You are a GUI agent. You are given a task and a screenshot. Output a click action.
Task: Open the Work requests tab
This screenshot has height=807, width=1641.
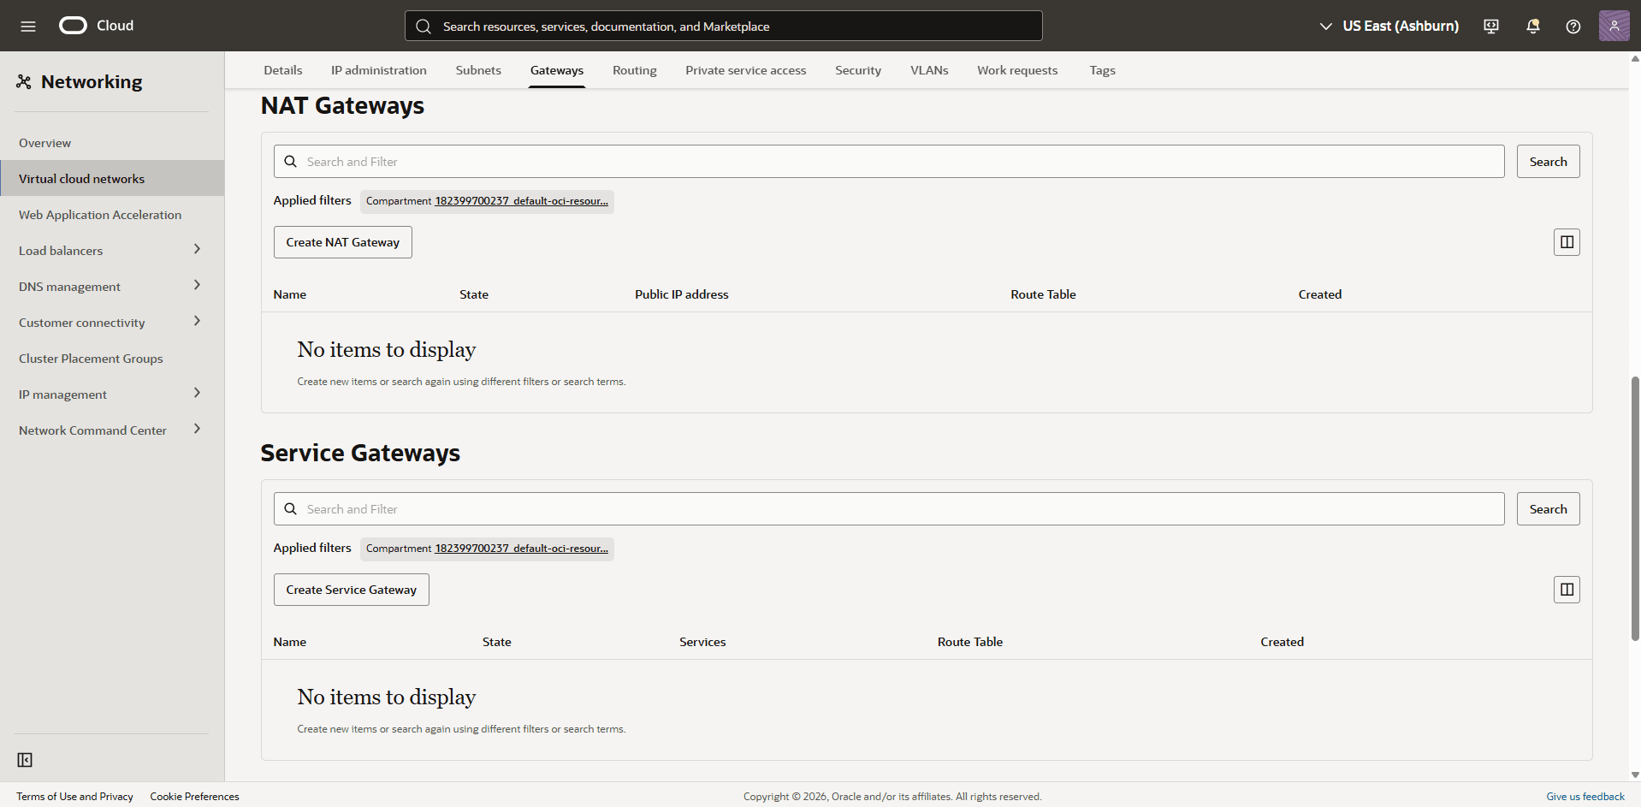pos(1017,70)
